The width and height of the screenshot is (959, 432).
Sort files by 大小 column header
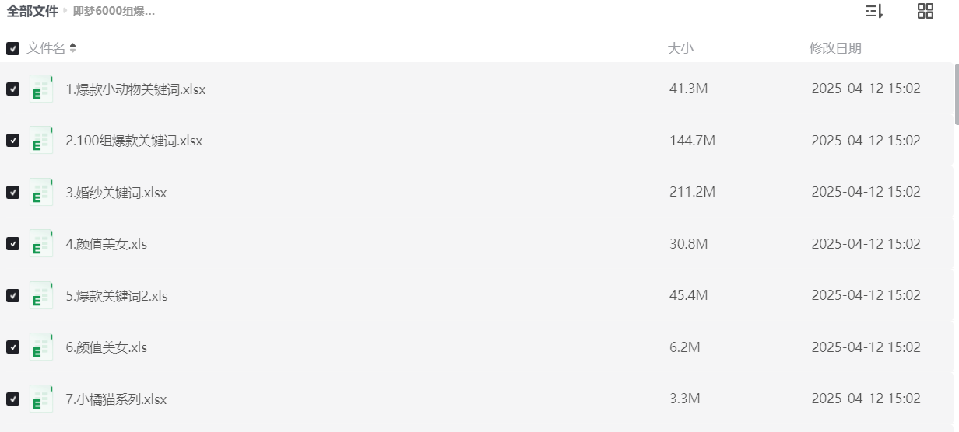click(680, 48)
